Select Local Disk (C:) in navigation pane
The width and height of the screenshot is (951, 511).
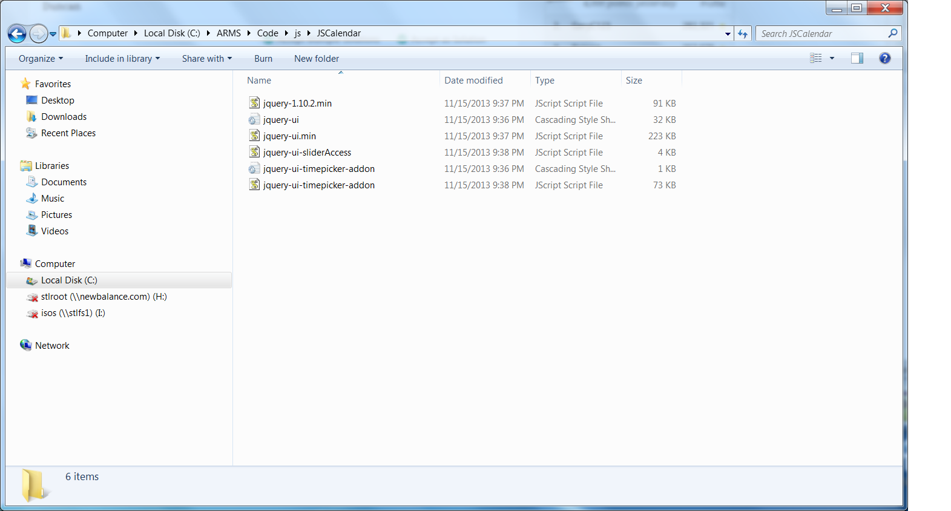click(x=119, y=280)
